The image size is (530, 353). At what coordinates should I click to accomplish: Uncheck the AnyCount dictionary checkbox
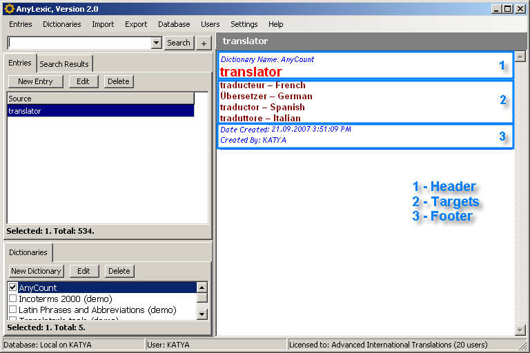(x=13, y=287)
